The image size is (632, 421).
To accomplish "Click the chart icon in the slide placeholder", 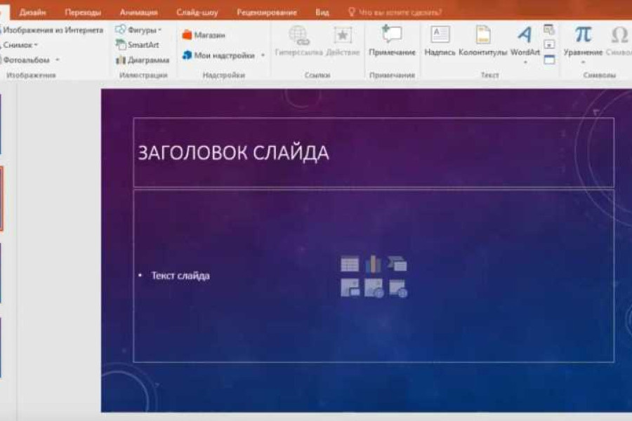I will tap(373, 265).
